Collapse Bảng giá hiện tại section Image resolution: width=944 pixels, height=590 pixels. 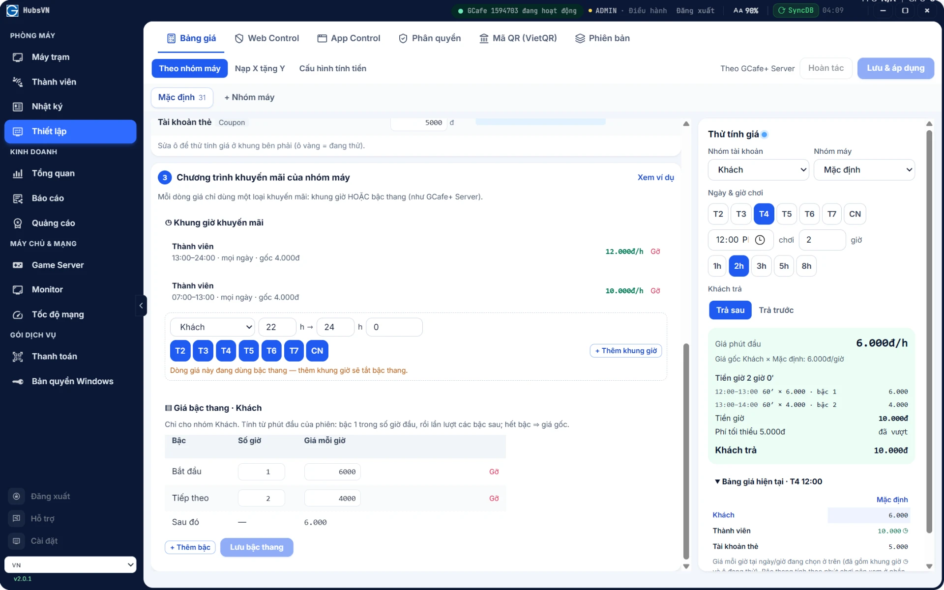pos(768,481)
